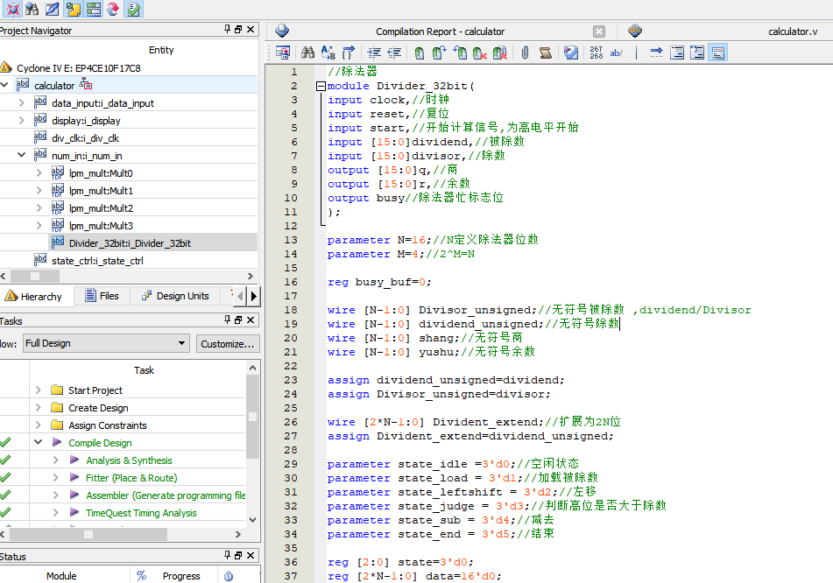Float the Tasks panel window
Viewport: 833px width, 583px height.
click(238, 320)
